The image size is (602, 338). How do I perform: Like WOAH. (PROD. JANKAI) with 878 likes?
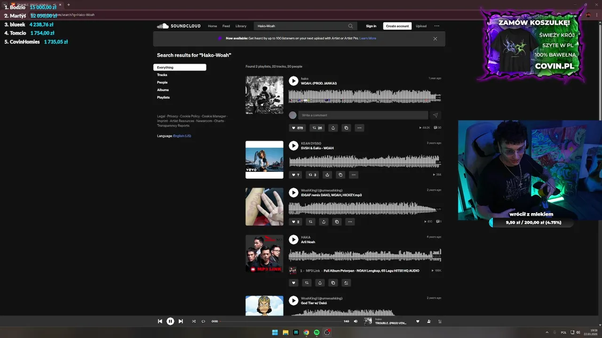(297, 128)
